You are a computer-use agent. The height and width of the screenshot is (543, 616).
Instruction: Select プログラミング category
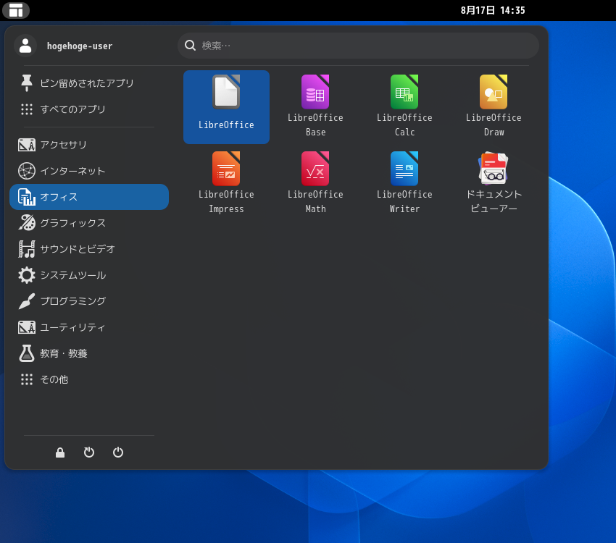(x=90, y=301)
